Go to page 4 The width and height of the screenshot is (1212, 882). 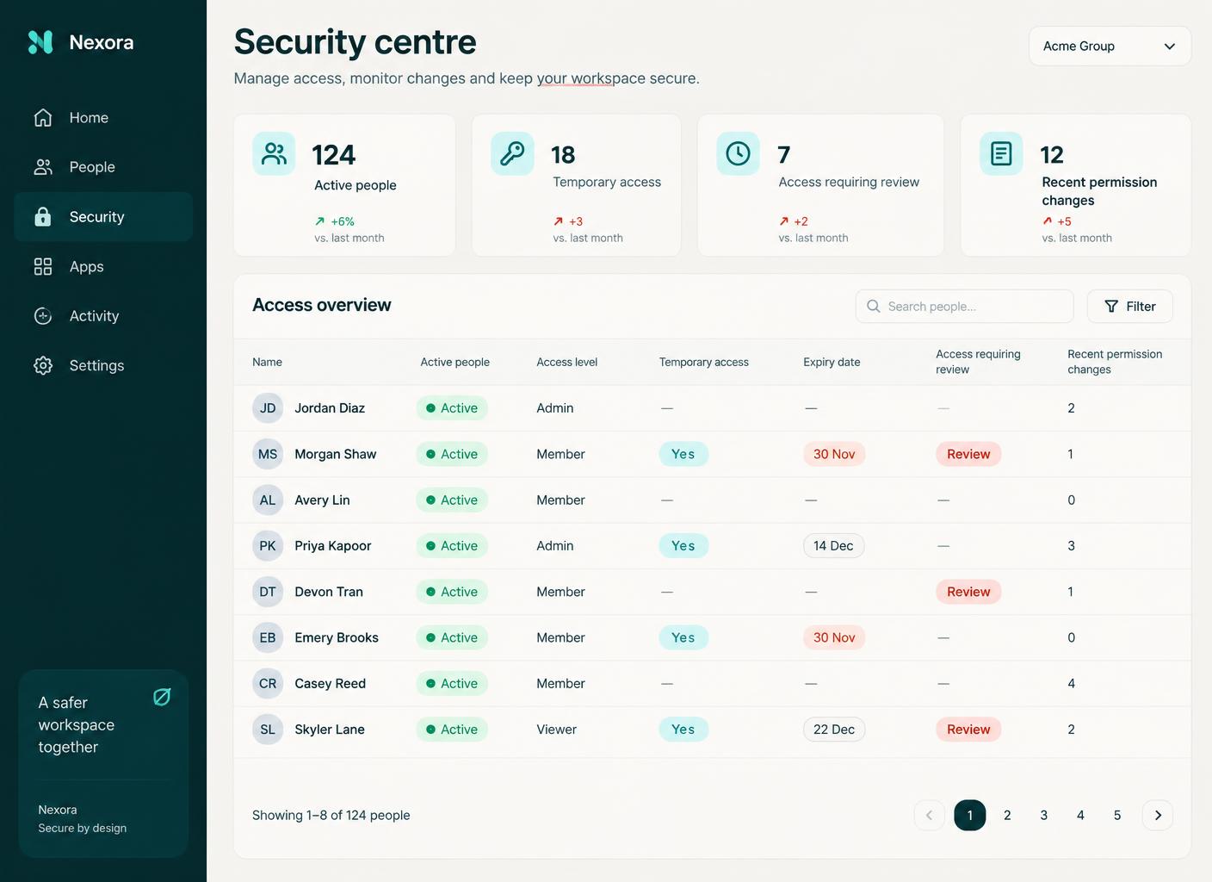click(1080, 815)
